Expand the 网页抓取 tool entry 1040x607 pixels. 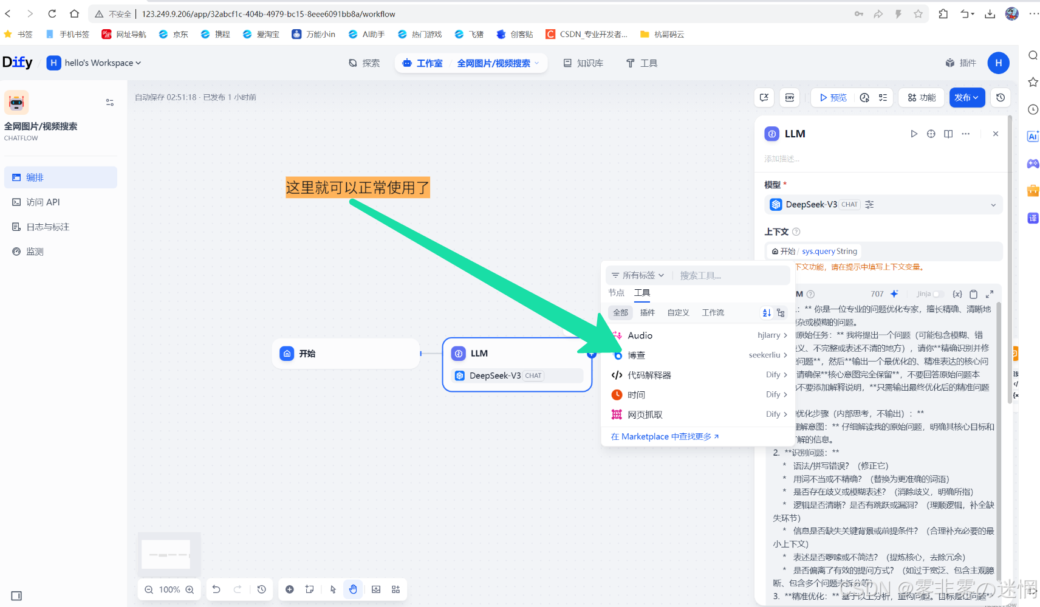(x=699, y=414)
